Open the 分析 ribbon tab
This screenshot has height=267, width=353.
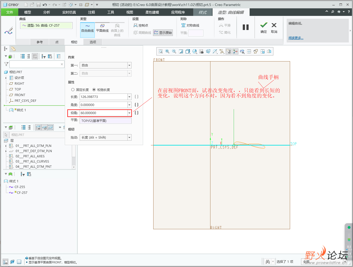pos(47,12)
